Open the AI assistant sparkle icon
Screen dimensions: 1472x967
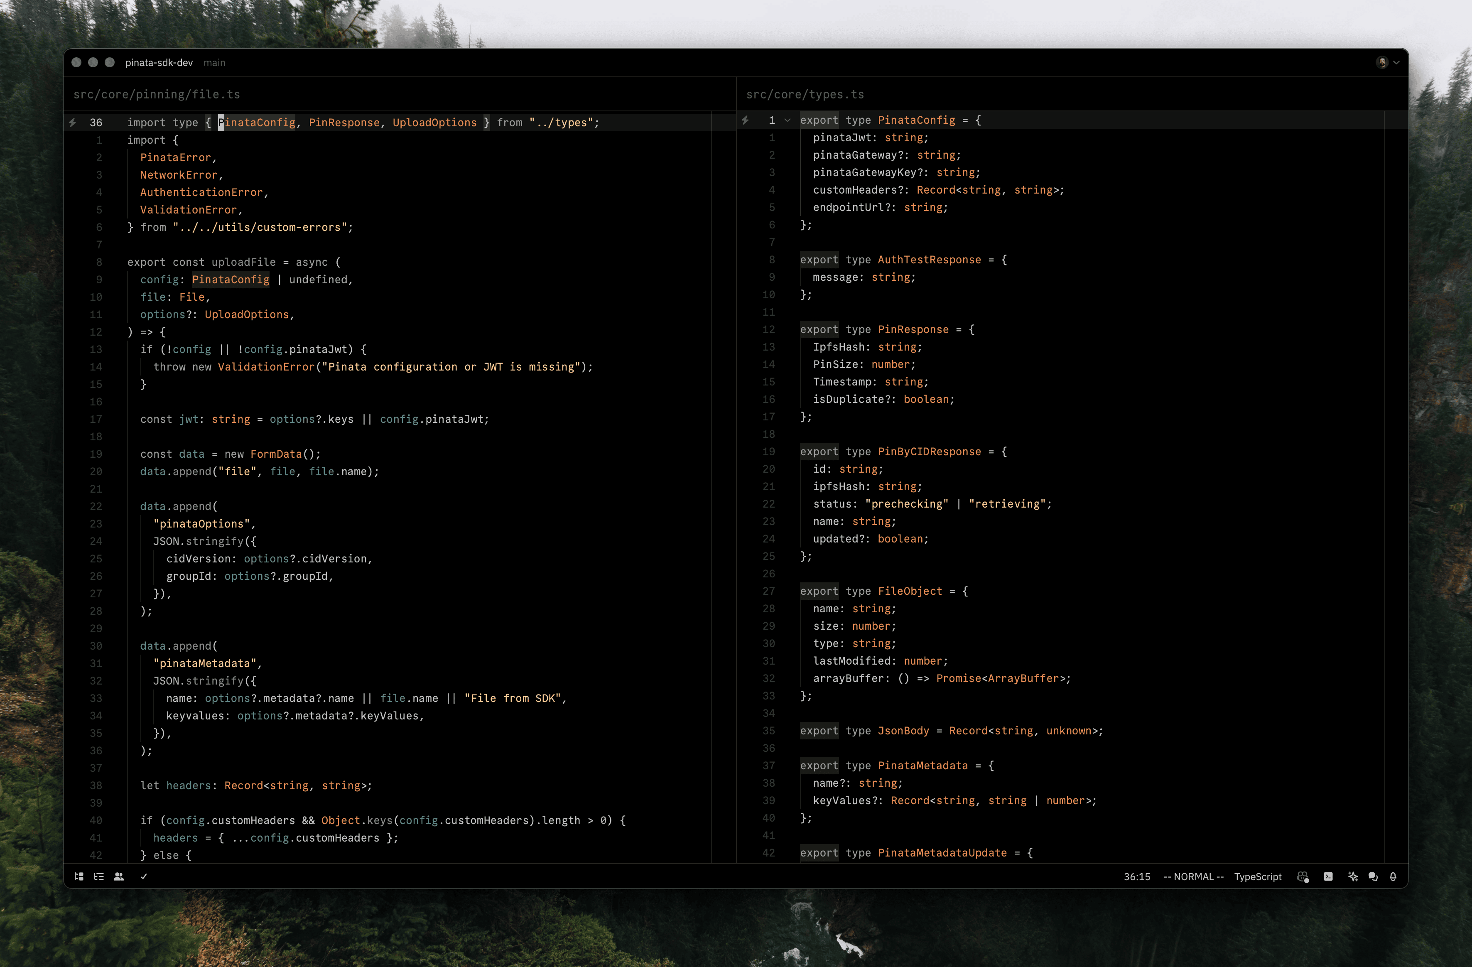point(1353,876)
